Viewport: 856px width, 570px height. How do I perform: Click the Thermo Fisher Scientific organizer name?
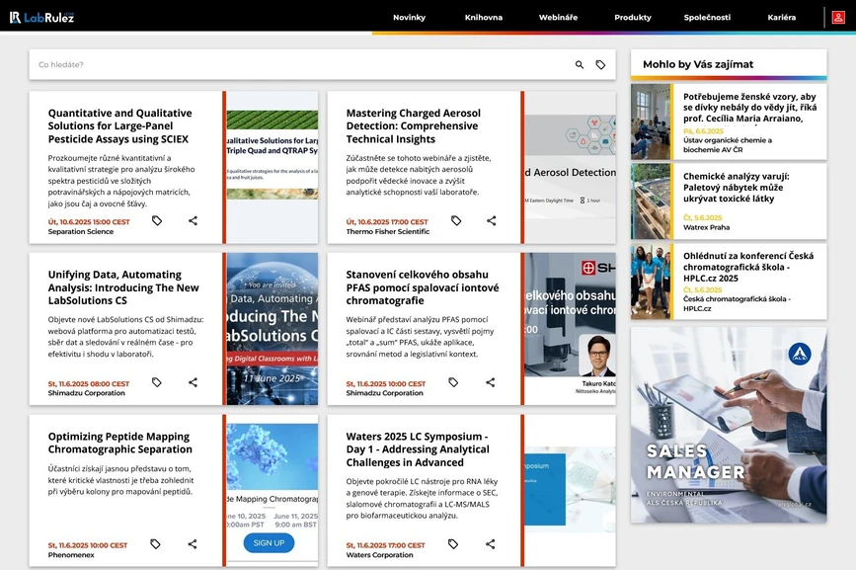point(388,231)
